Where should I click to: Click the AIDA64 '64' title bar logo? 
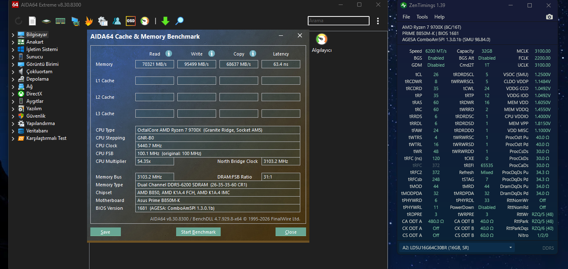tap(15, 5)
